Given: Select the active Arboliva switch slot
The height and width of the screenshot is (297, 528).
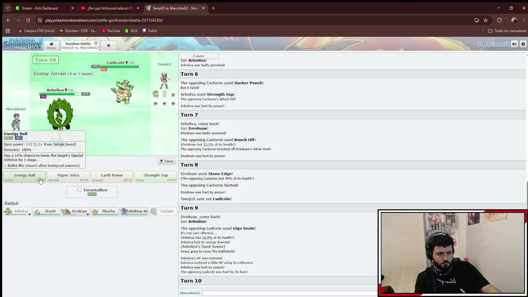Looking at the screenshot, I should point(17,211).
